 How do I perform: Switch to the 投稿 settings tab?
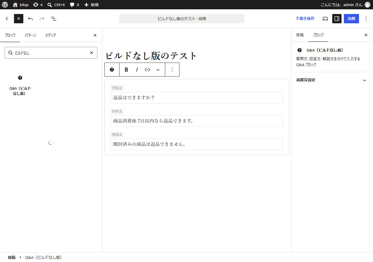tap(300, 35)
